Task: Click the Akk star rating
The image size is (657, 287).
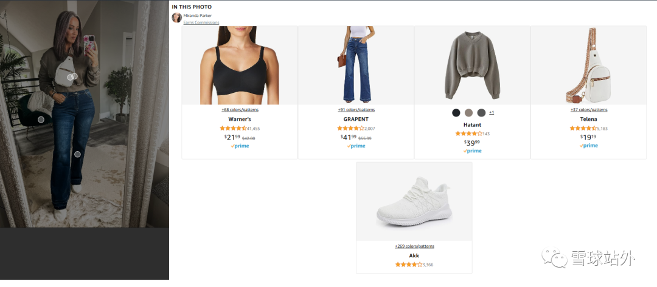Action: coord(408,265)
